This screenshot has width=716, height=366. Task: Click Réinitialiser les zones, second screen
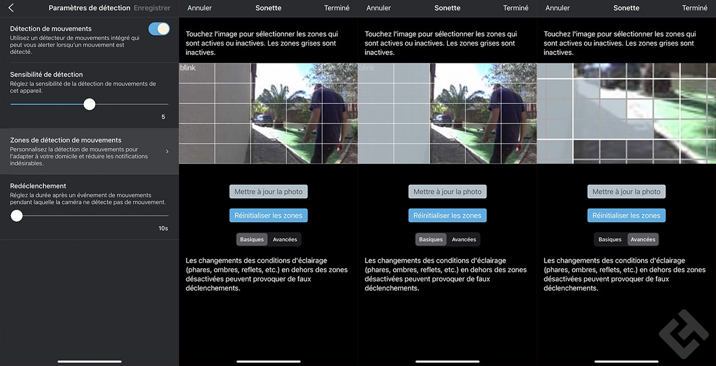447,215
